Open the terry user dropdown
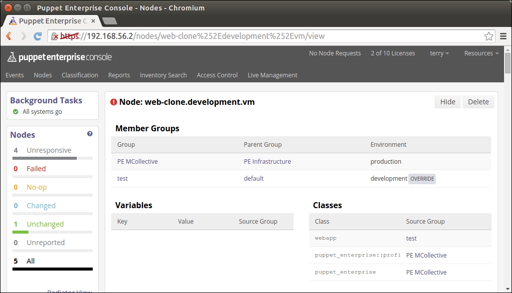The height and width of the screenshot is (293, 512). [x=439, y=53]
